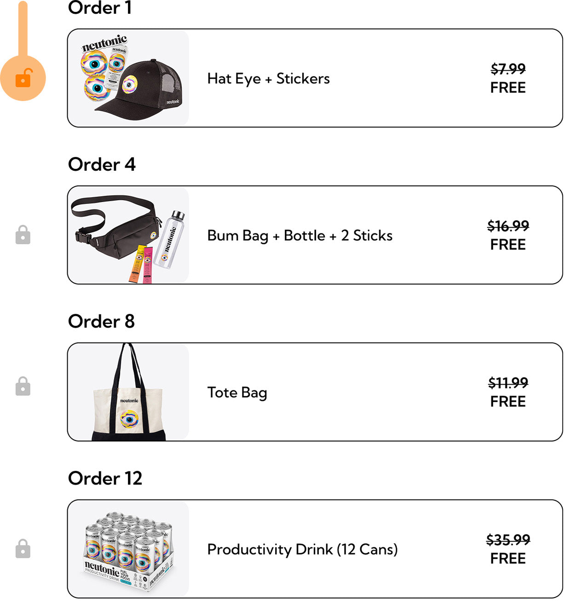
Task: Open the Tote Bag product image
Action: coord(129,392)
